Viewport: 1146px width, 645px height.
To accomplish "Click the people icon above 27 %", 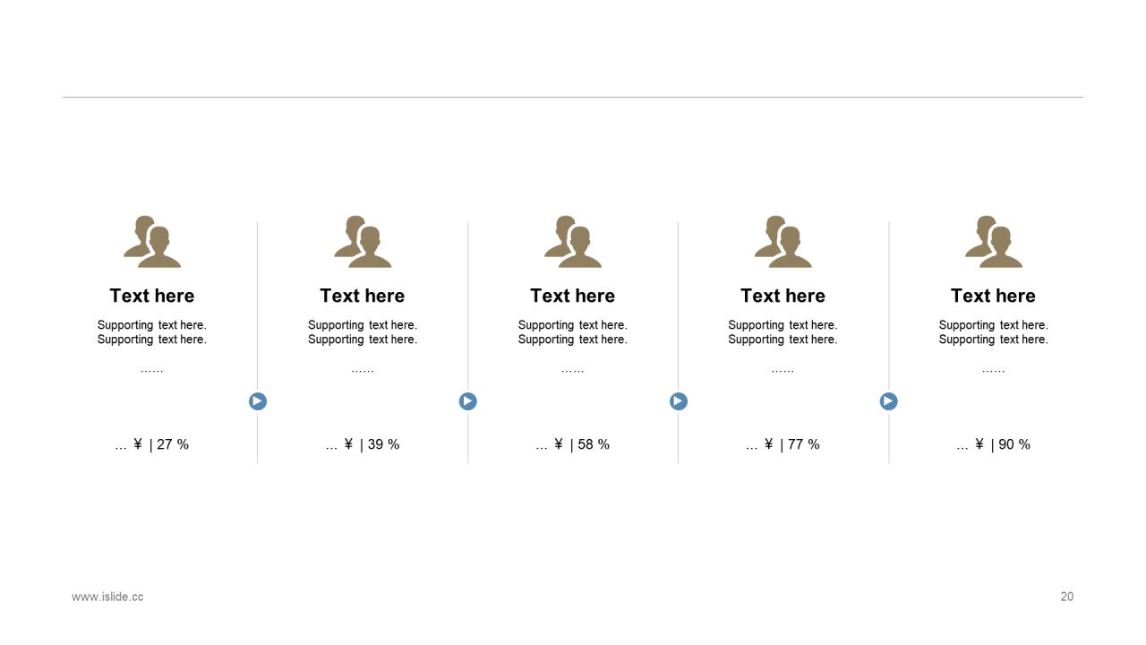I will point(152,242).
